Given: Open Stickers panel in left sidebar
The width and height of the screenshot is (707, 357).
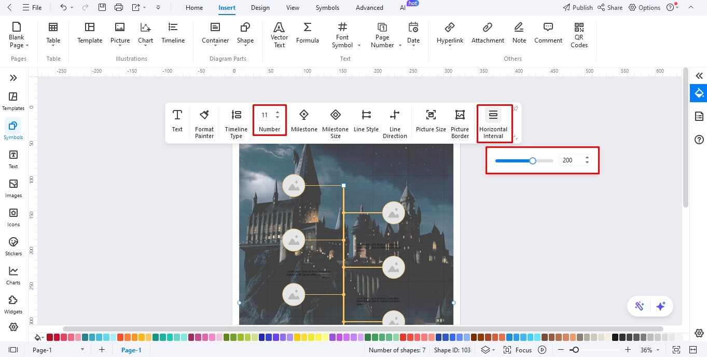Looking at the screenshot, I should pyautogui.click(x=13, y=246).
